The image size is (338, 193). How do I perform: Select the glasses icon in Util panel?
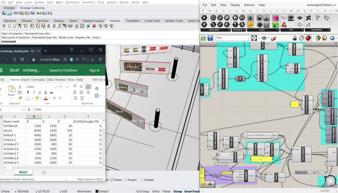[284, 18]
